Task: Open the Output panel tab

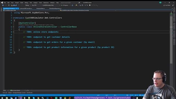Action: tap(10, 93)
